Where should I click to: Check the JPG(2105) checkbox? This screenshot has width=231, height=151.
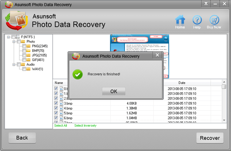pyautogui.click(x=24, y=55)
